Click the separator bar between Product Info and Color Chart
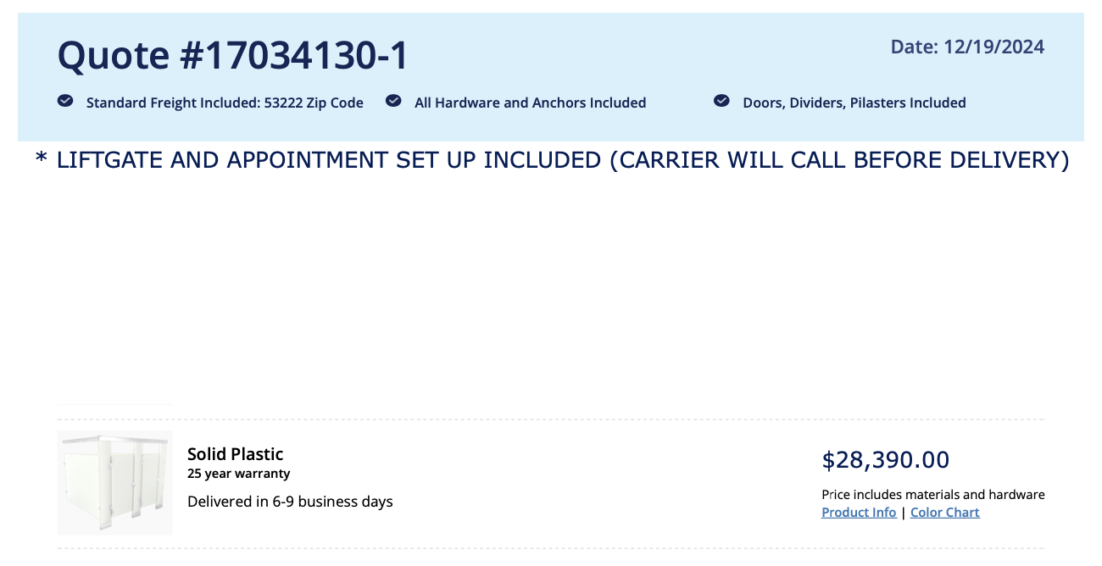Screen dimensions: 1102x566 click(904, 513)
